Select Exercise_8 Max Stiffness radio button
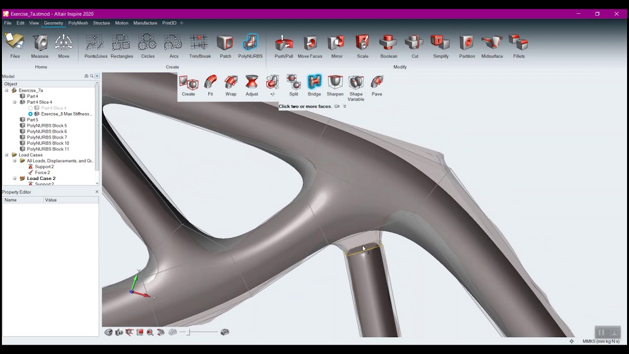The width and height of the screenshot is (629, 354). (x=30, y=114)
